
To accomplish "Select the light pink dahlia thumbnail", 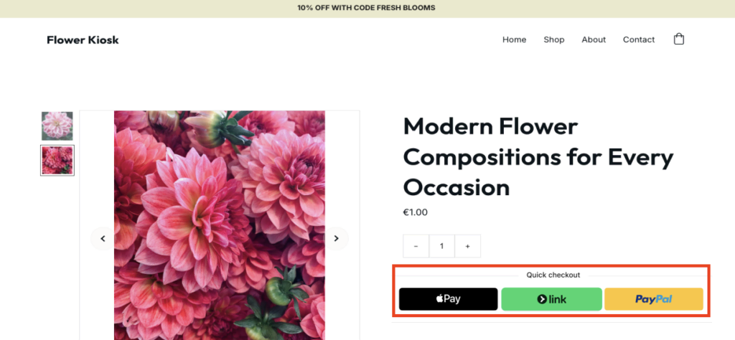I will 57,126.
